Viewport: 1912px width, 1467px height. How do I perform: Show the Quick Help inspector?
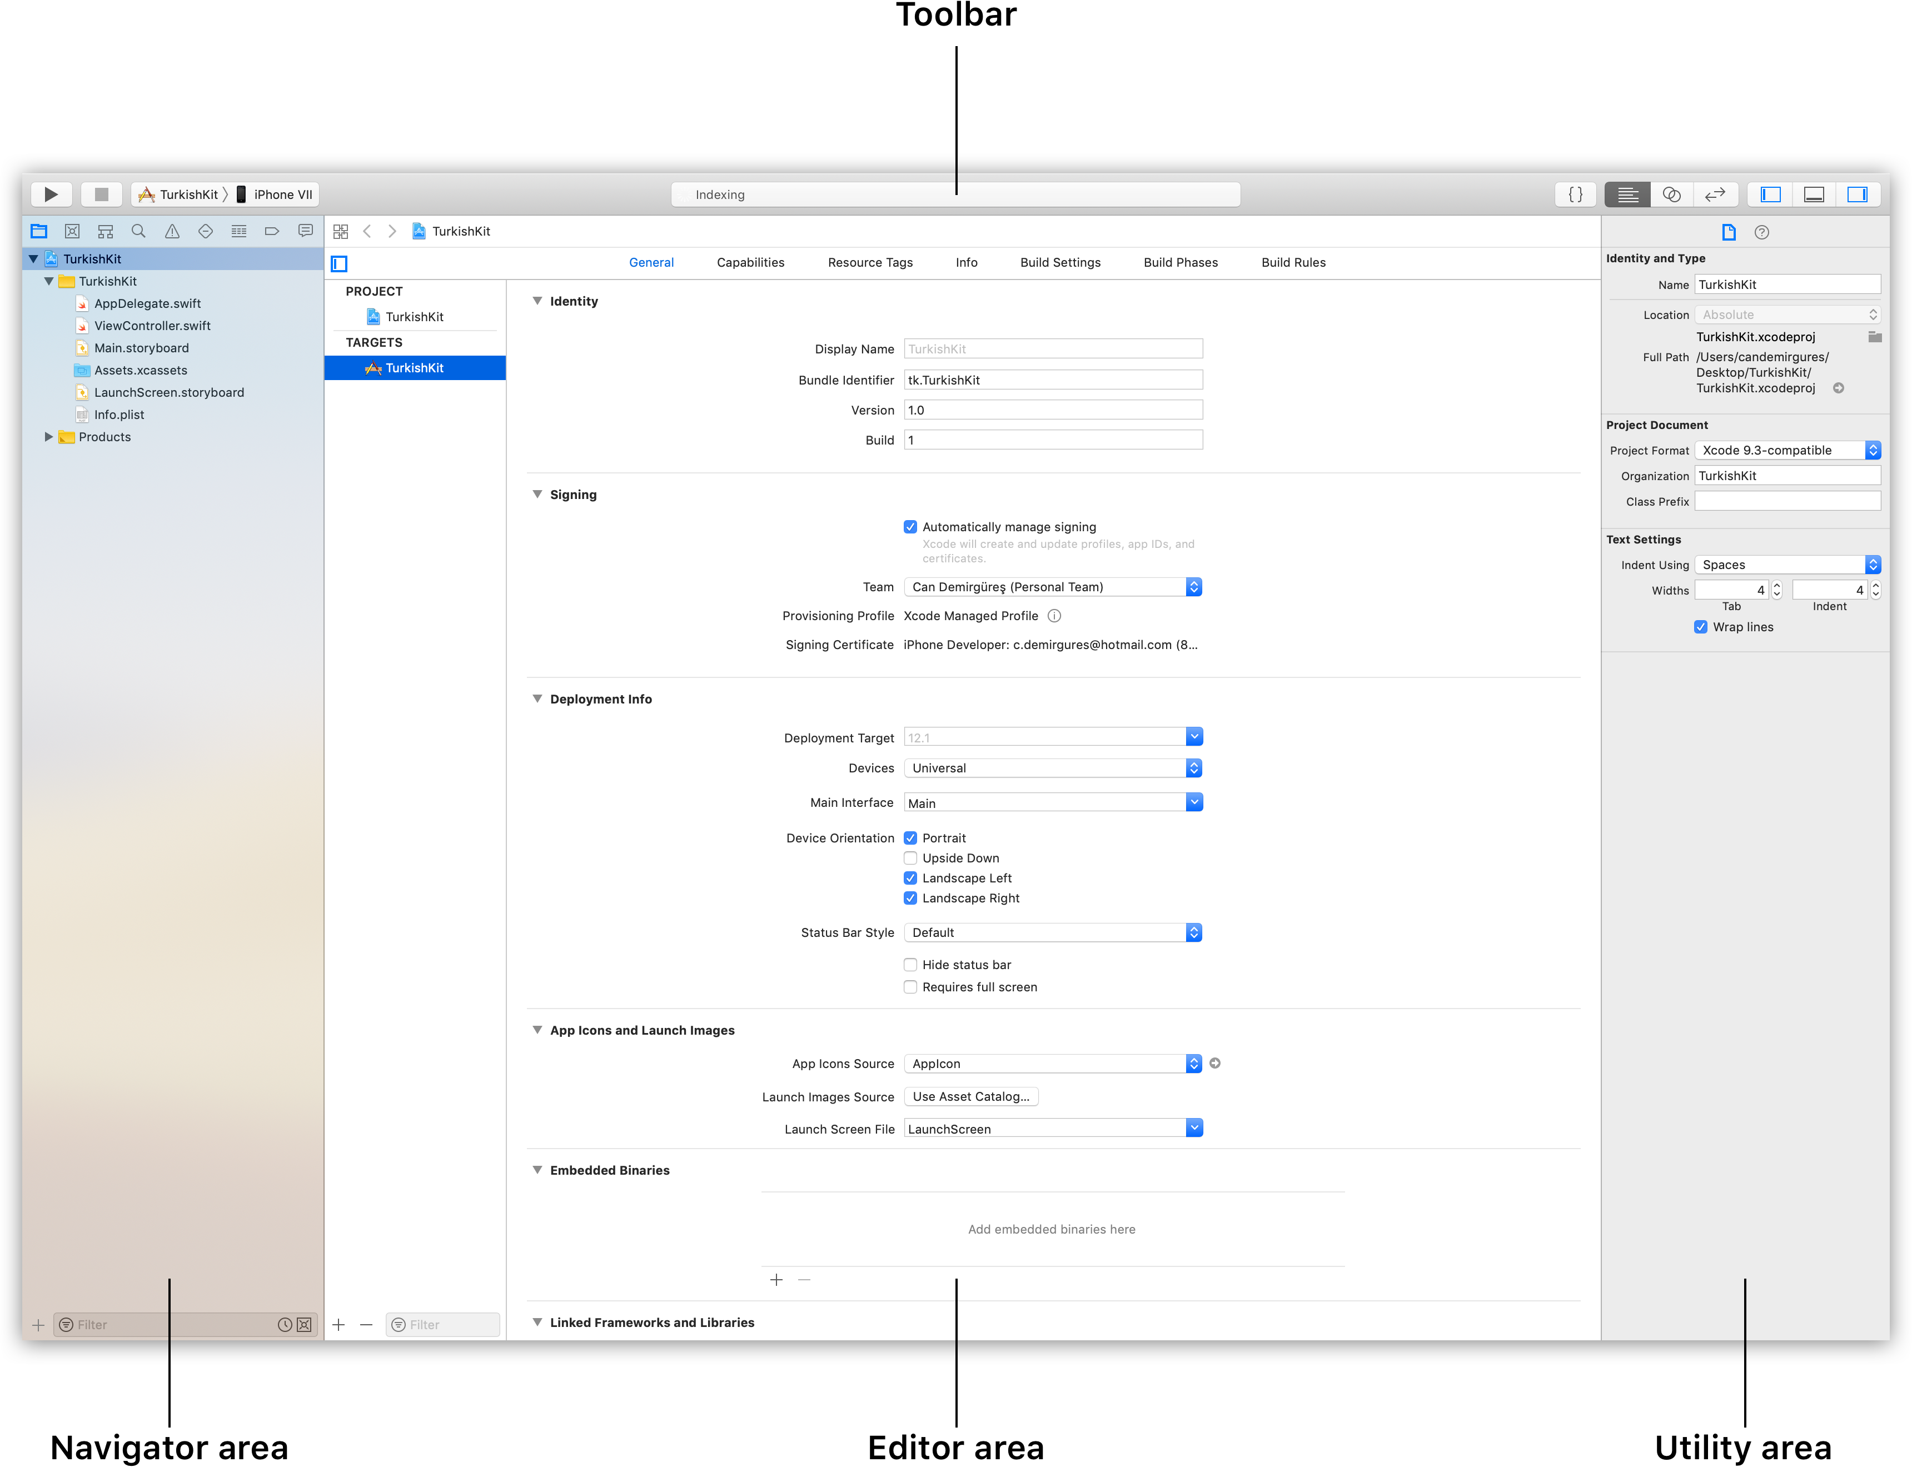pos(1761,232)
